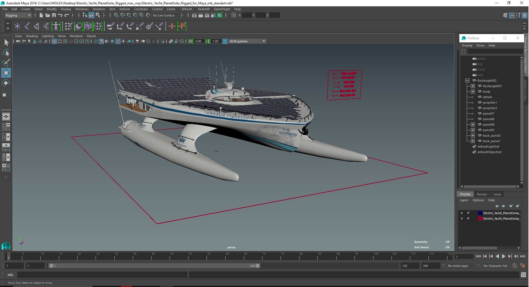The height and width of the screenshot is (287, 529).
Task: Open the Skeleton menu
Action: point(99,9)
